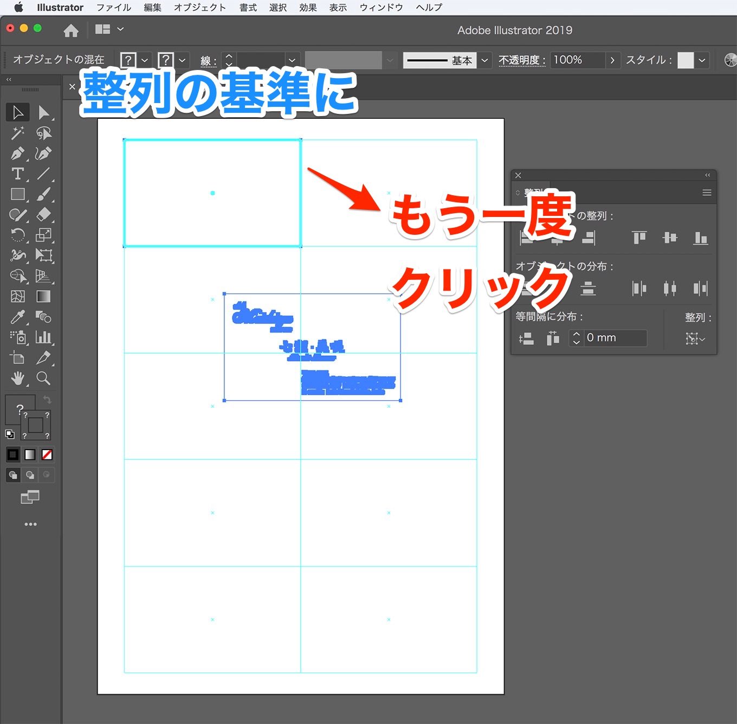Viewport: 737px width, 724px height.
Task: Select the Shape Builder tool
Action: pyautogui.click(x=18, y=276)
